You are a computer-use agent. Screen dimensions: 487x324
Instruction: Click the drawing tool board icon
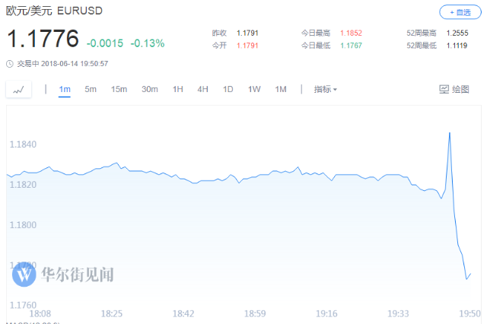coord(444,90)
